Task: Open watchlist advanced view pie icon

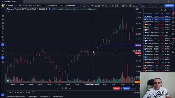Action: (x=165, y=10)
